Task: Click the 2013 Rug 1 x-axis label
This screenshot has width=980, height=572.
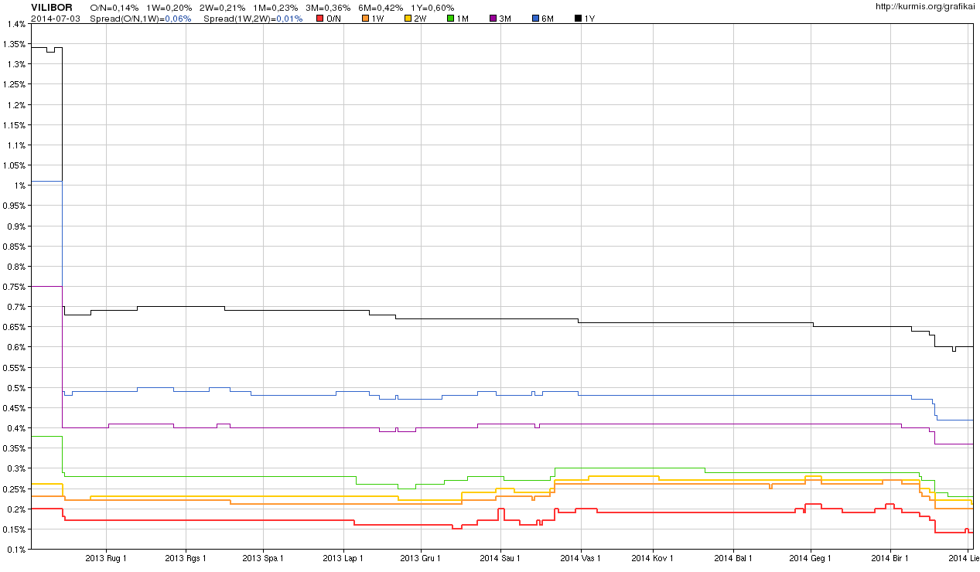Action: (x=106, y=558)
